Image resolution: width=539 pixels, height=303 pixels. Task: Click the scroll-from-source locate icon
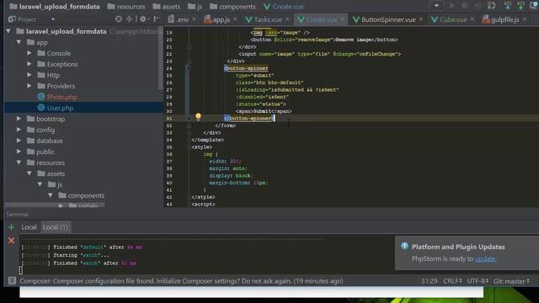click(x=119, y=19)
